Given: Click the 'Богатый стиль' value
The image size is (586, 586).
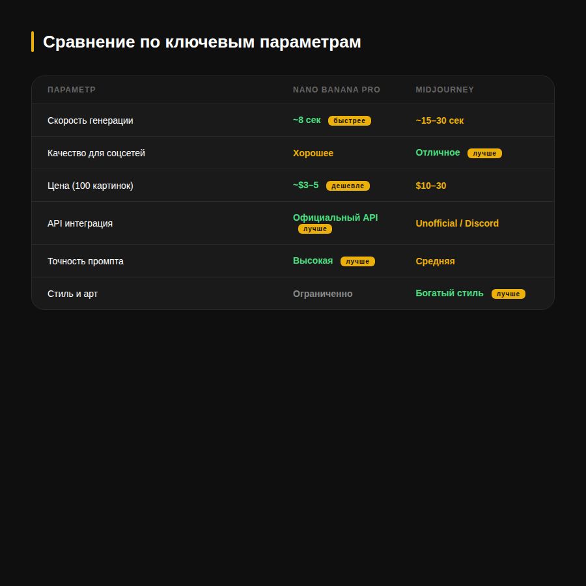Looking at the screenshot, I should click(449, 293).
